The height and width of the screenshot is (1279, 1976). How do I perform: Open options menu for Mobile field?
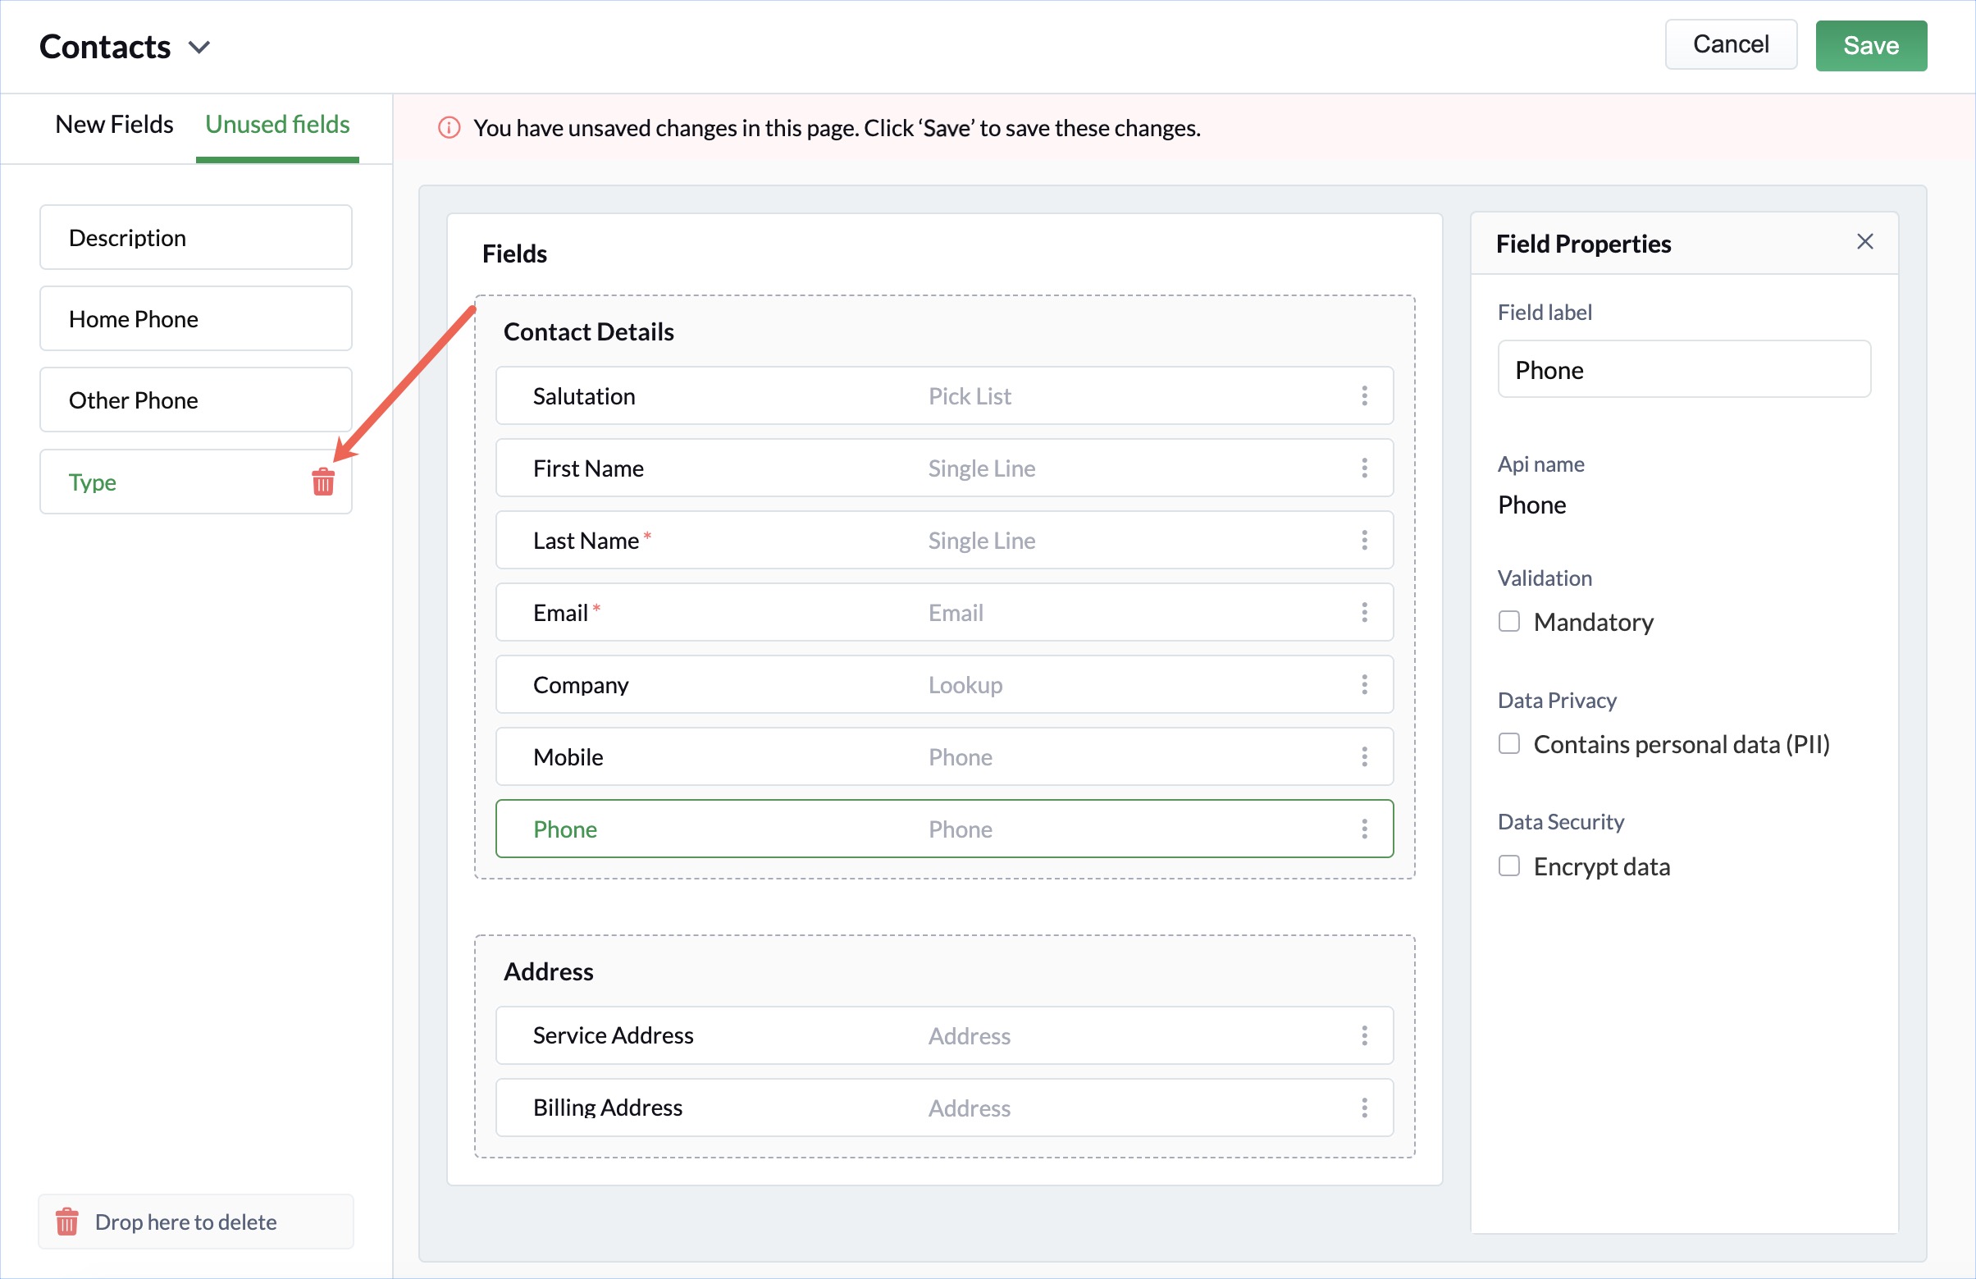point(1364,757)
